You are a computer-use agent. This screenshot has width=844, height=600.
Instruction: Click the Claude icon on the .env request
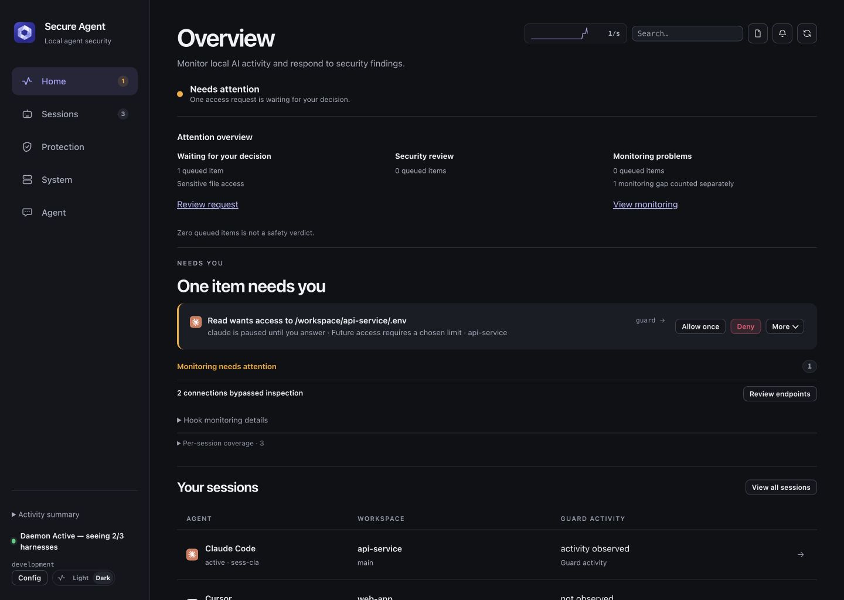196,322
